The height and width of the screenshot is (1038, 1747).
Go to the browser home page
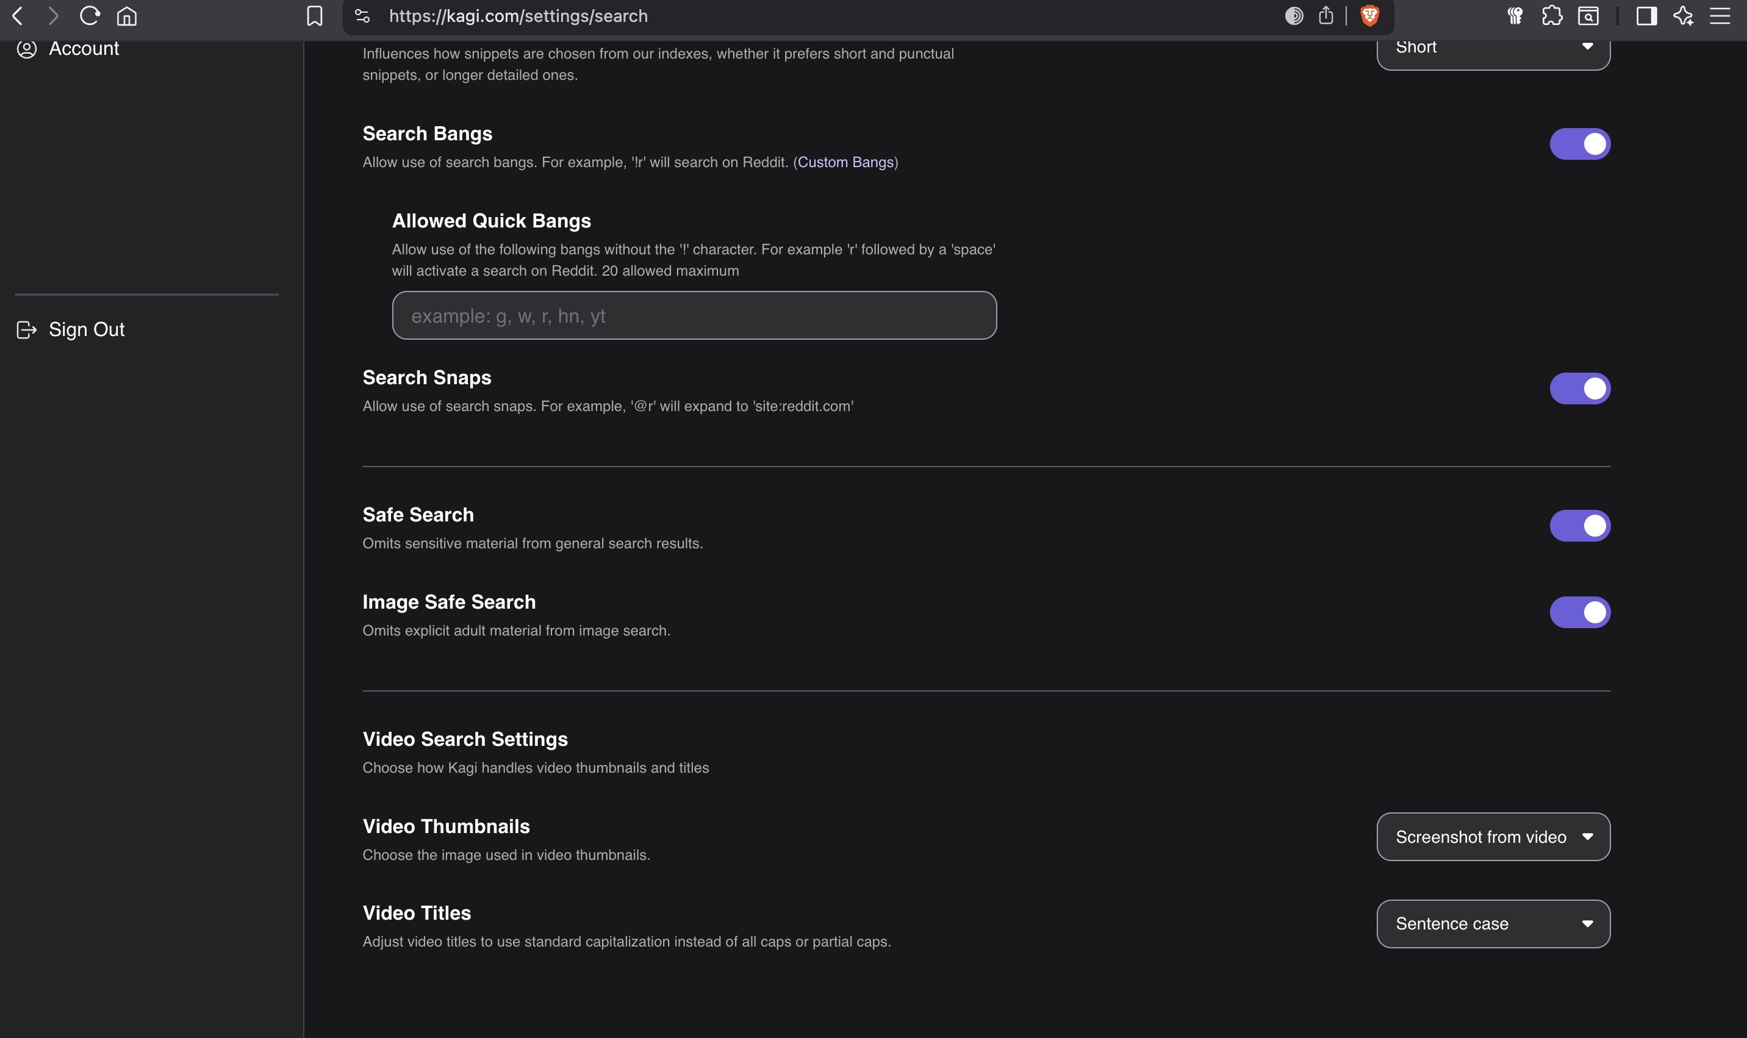pyautogui.click(x=127, y=16)
